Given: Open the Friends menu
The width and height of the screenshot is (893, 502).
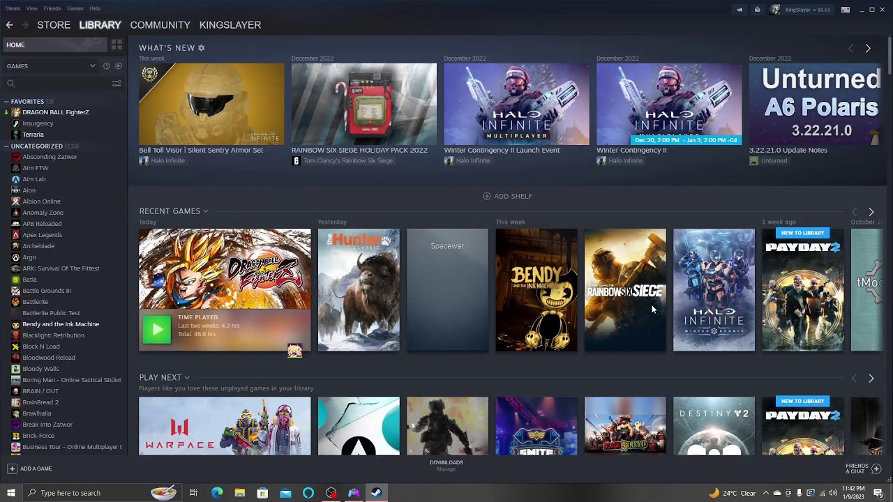Looking at the screenshot, I should [52, 8].
